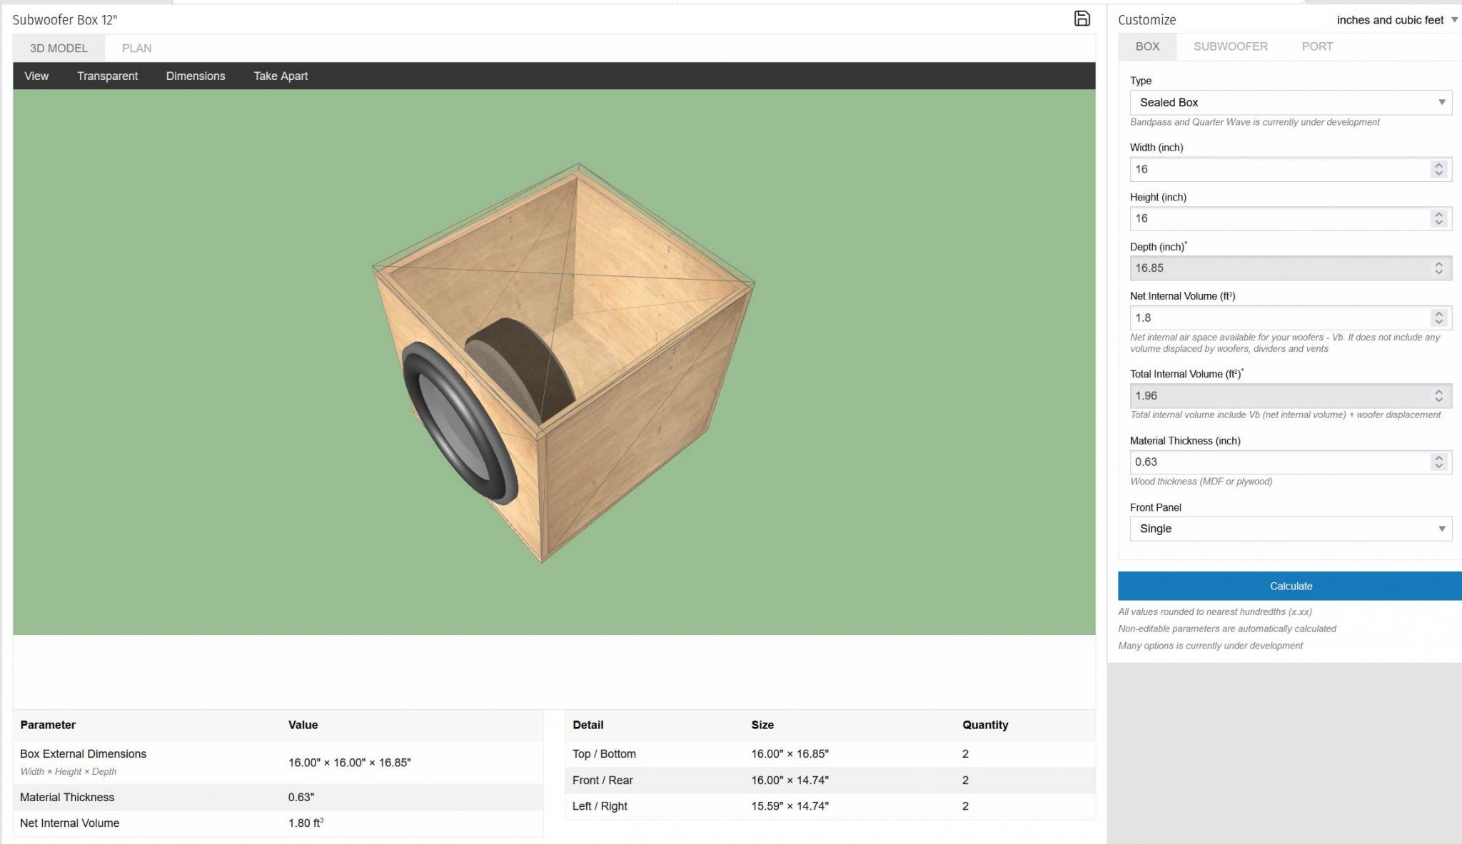Click the save floppy disk icon

[1082, 19]
